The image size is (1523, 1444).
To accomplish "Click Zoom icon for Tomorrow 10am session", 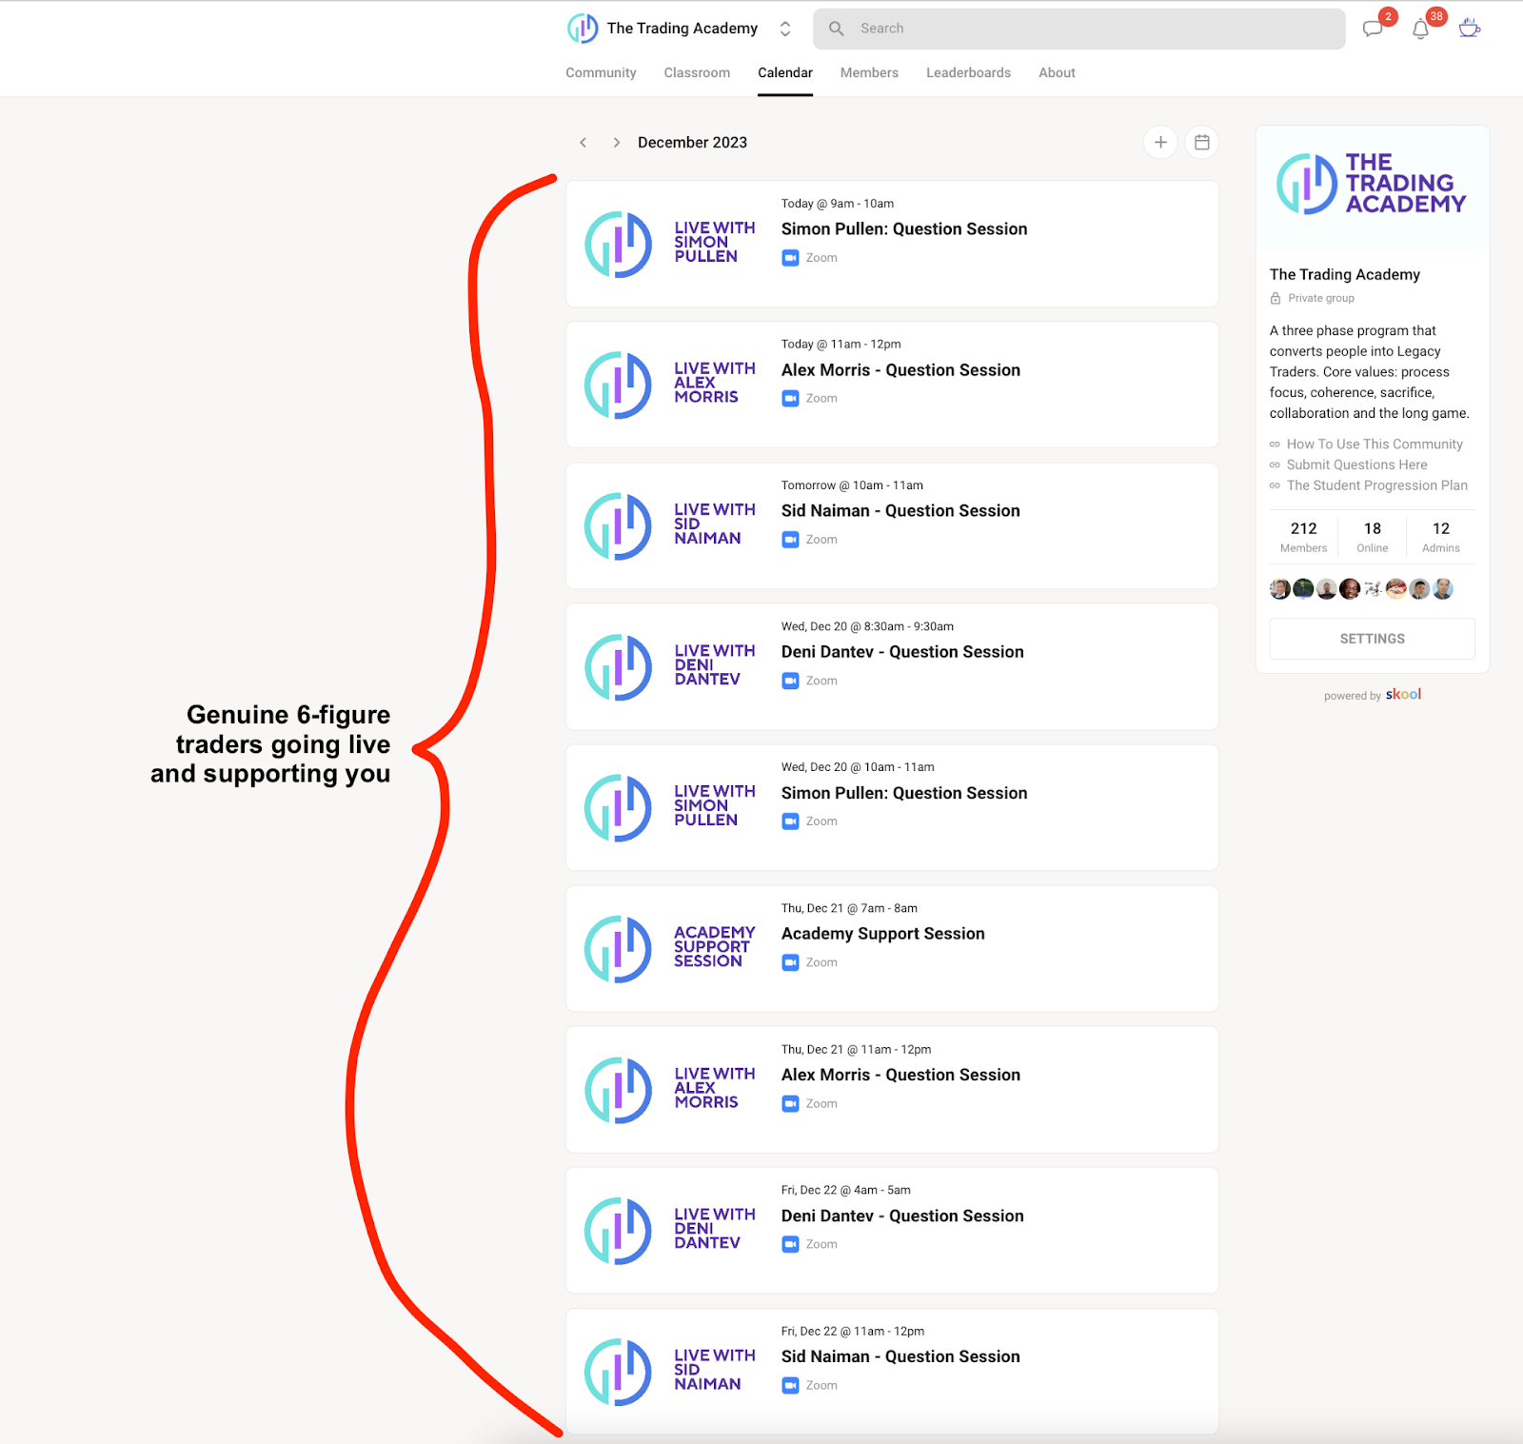I will point(790,540).
